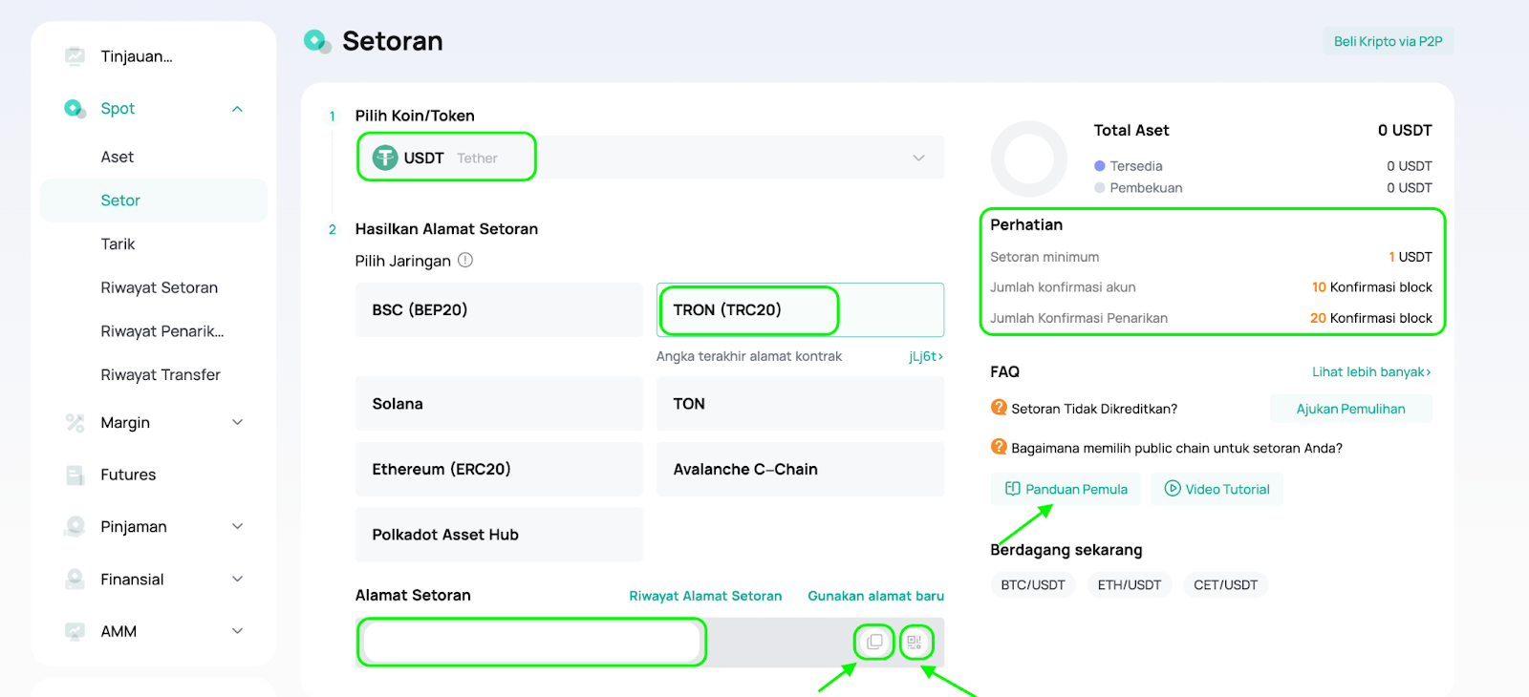
Task: Pick the Ethereum (ERC20) network
Action: pos(499,469)
